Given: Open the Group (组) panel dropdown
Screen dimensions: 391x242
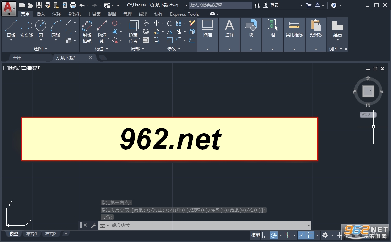Looking at the screenshot, I should tap(272, 49).
